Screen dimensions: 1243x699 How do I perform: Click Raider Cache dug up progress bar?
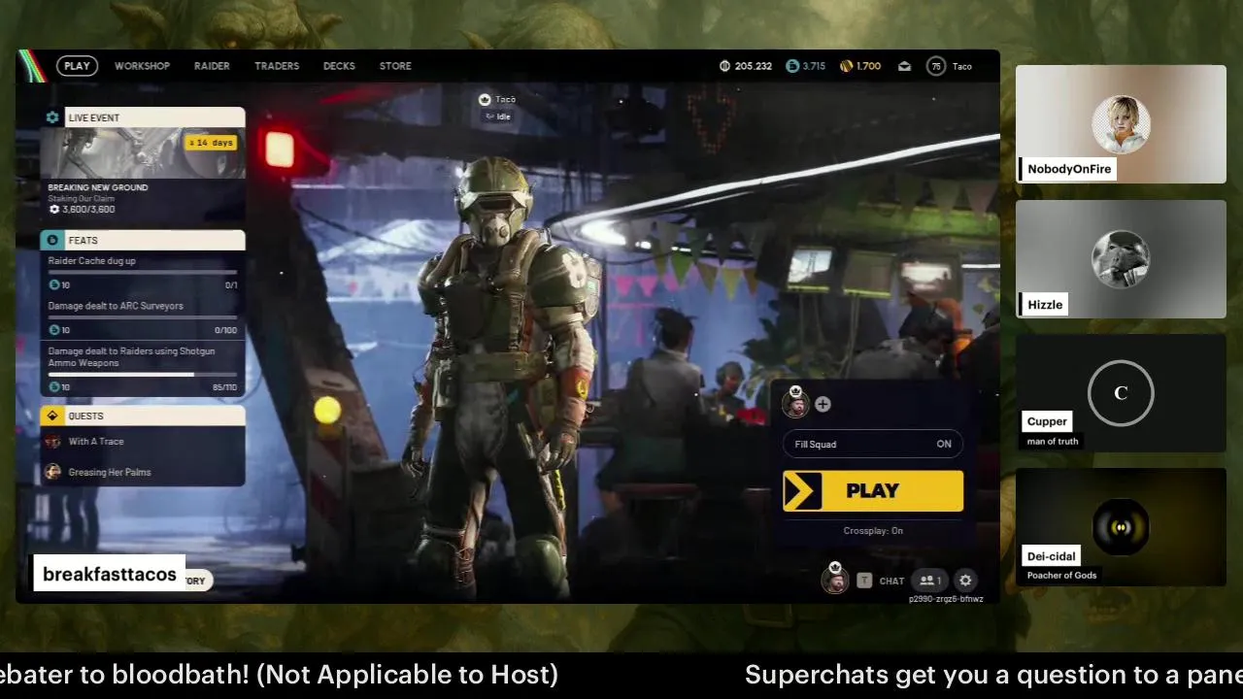coord(143,273)
